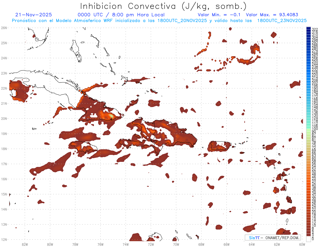Click the '1800UTC_23NOV2025' valid-until timestamp
This screenshot has width=321, height=248.
282,21
